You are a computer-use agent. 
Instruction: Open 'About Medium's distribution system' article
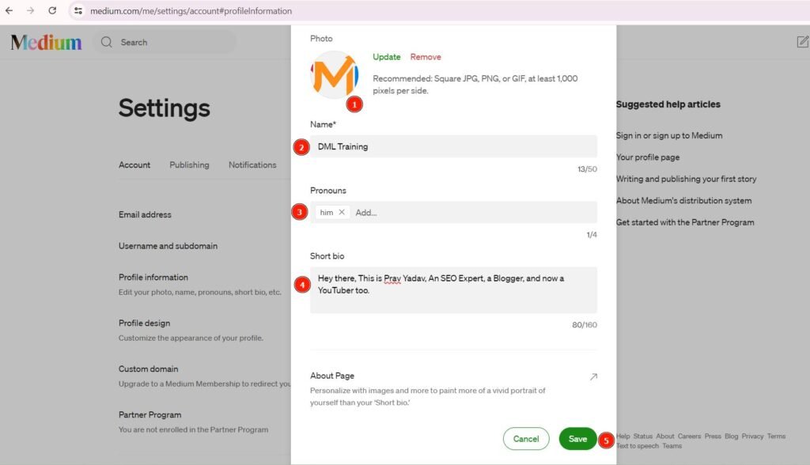pos(683,200)
